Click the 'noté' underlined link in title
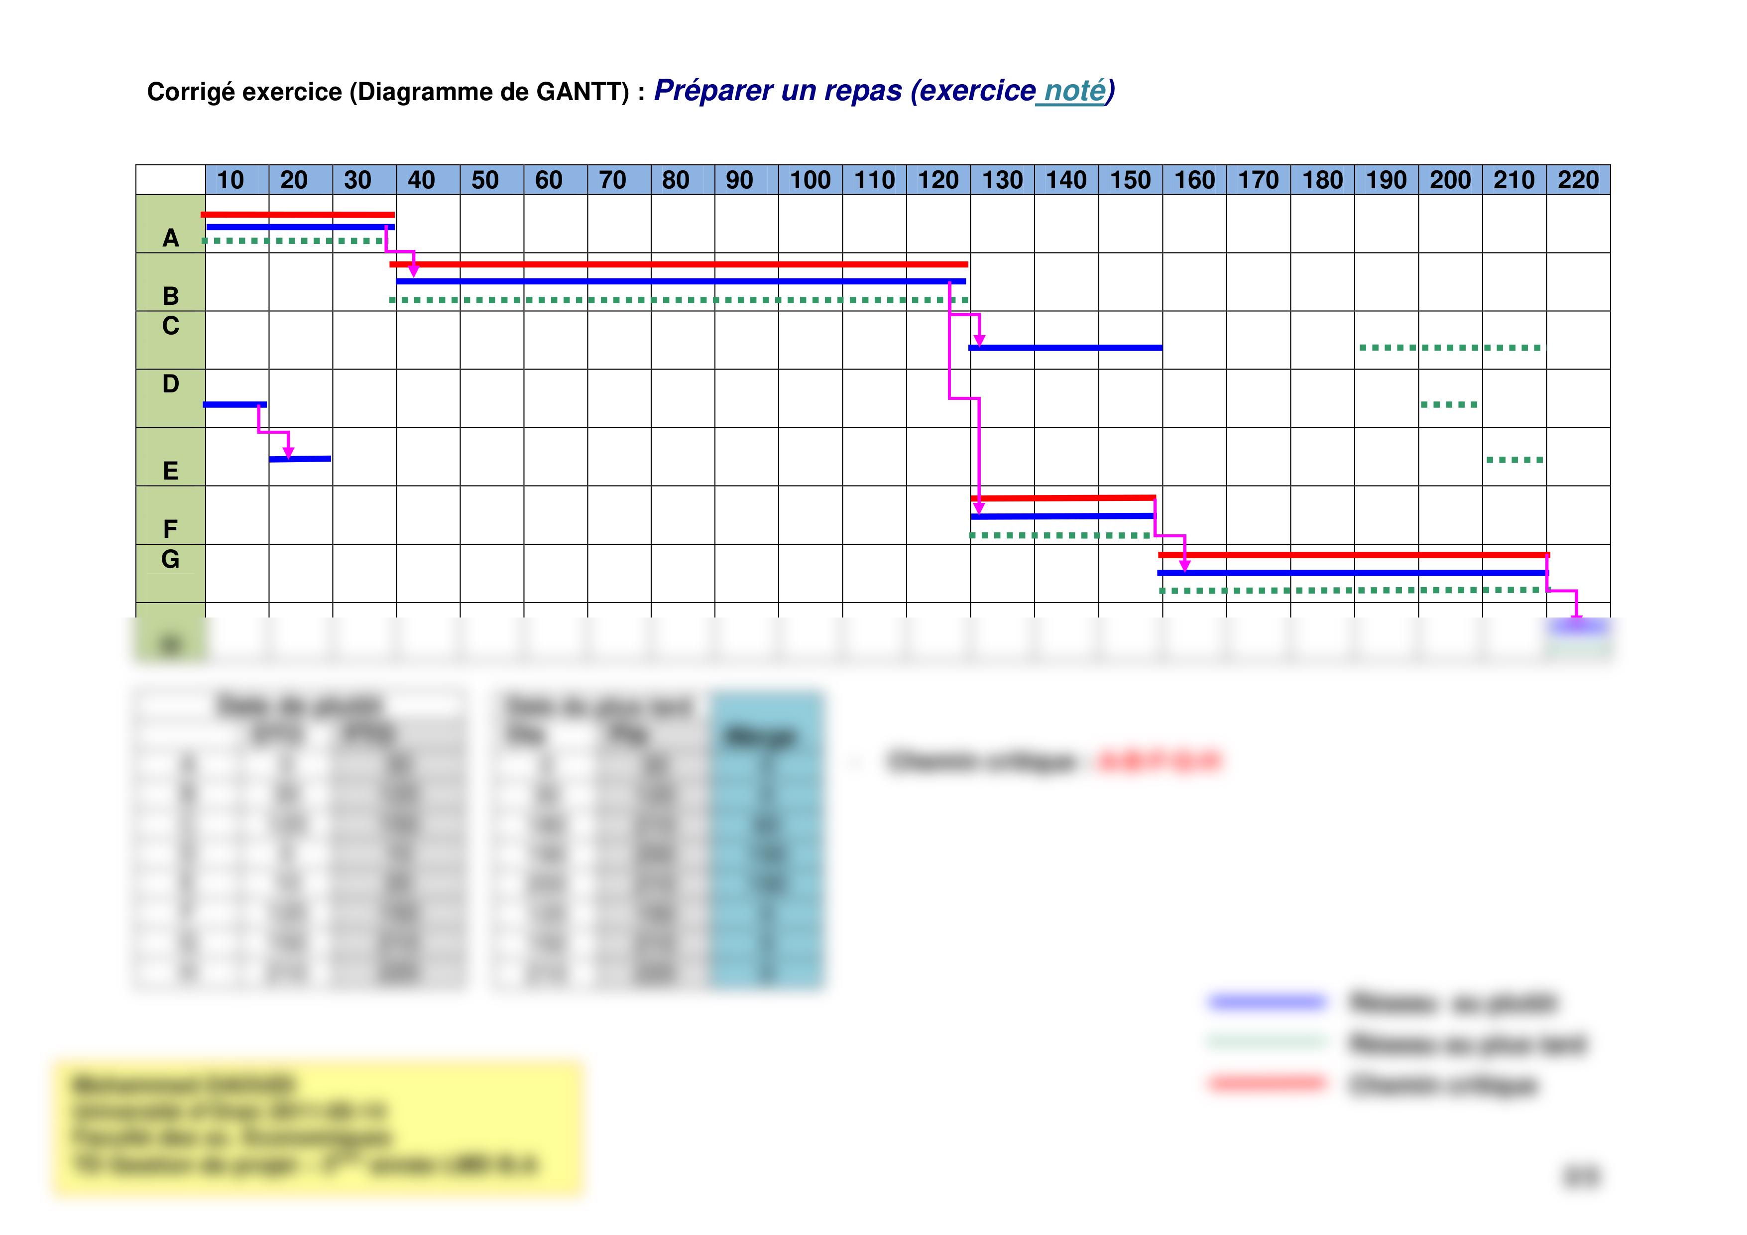Image resolution: width=1747 pixels, height=1235 pixels. coord(1073,91)
